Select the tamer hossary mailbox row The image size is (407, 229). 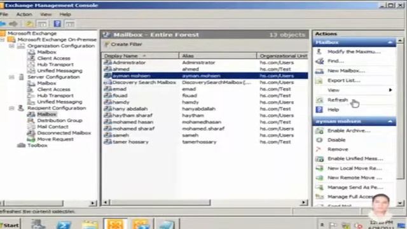(205, 142)
